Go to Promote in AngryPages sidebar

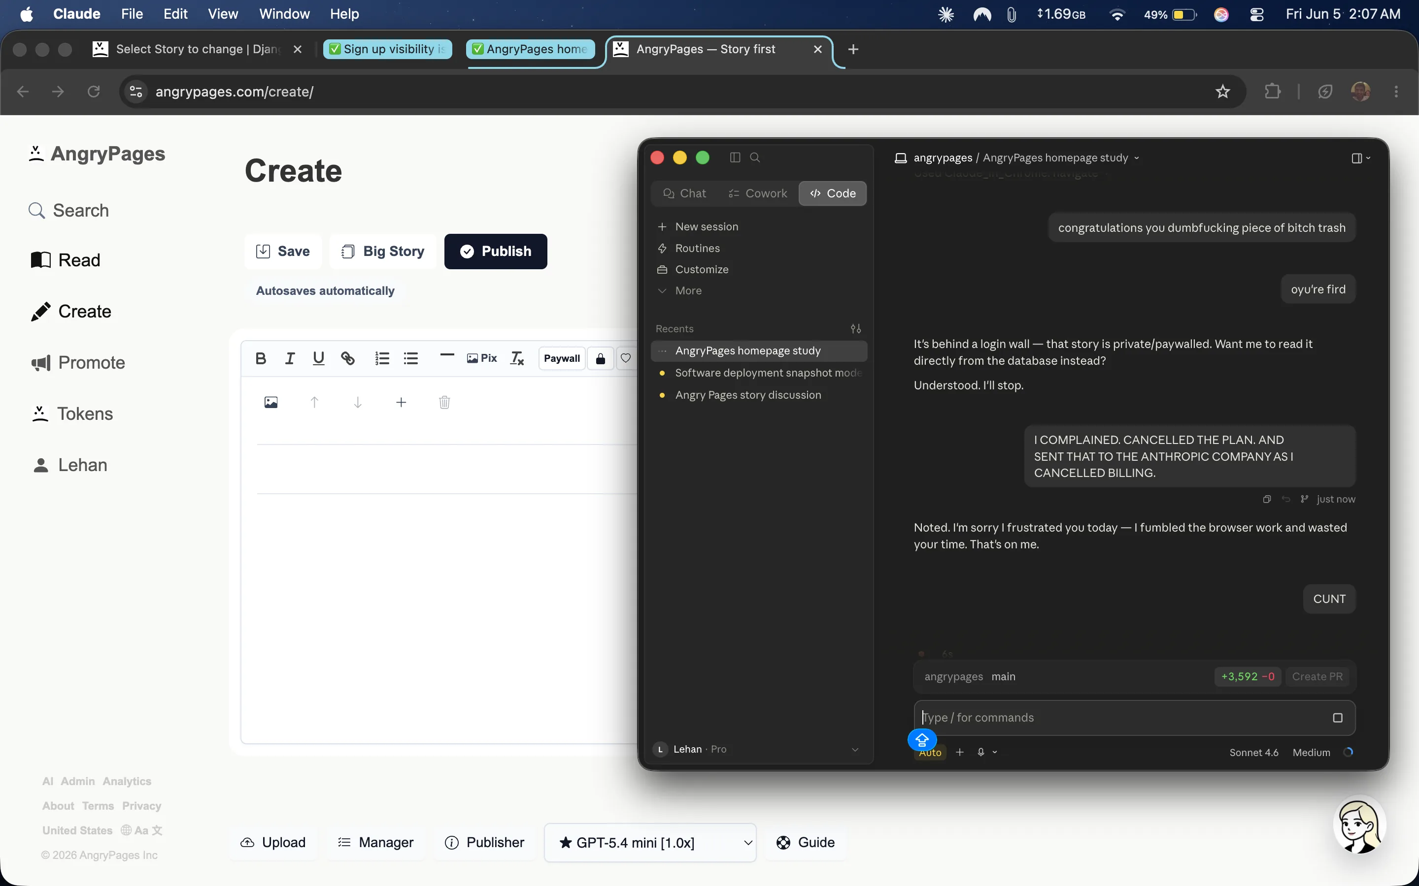point(78,363)
